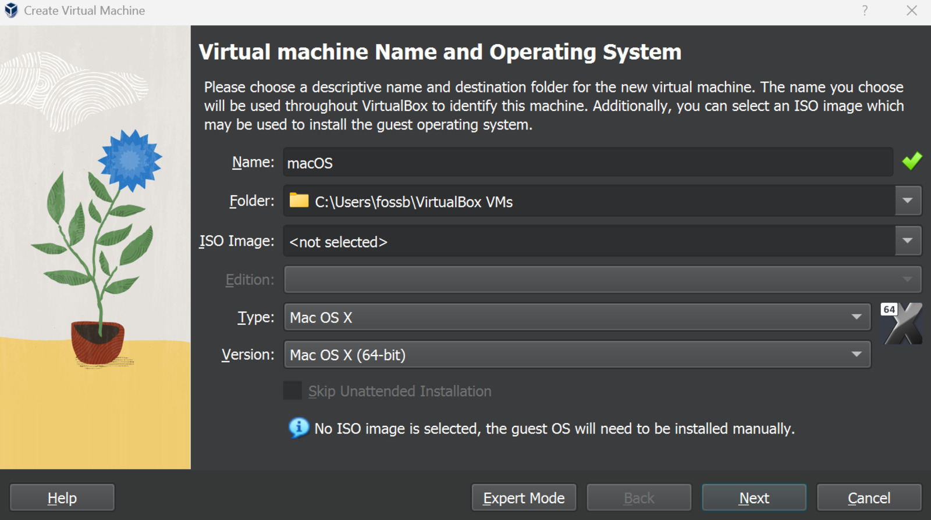
Task: Close the Create Virtual Machine dialog
Action: [912, 10]
